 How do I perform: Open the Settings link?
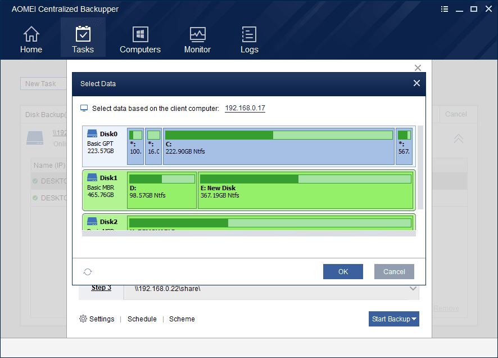[x=102, y=319]
